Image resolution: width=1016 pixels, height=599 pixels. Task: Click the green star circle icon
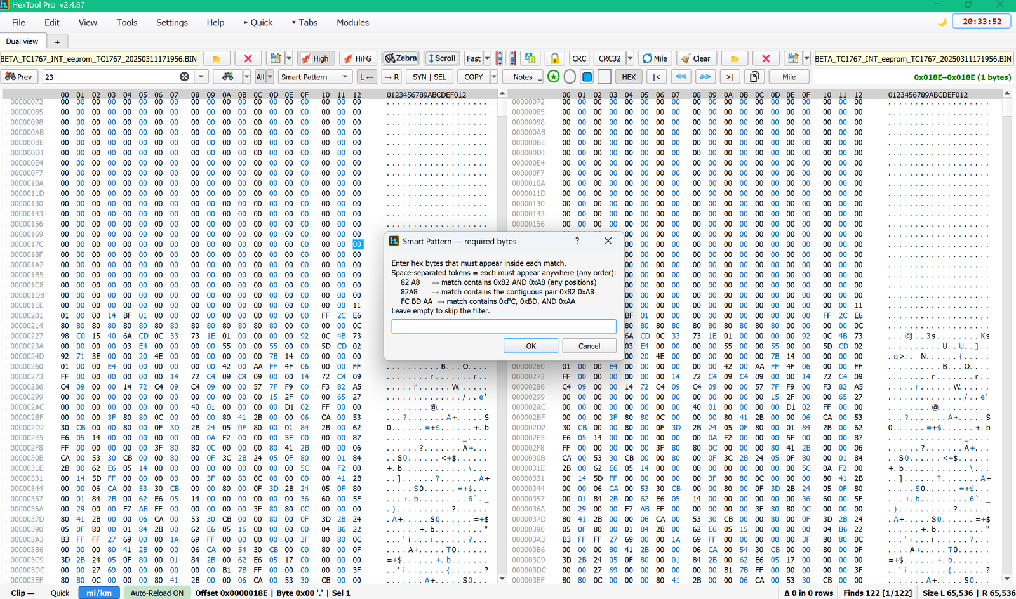pyautogui.click(x=554, y=77)
